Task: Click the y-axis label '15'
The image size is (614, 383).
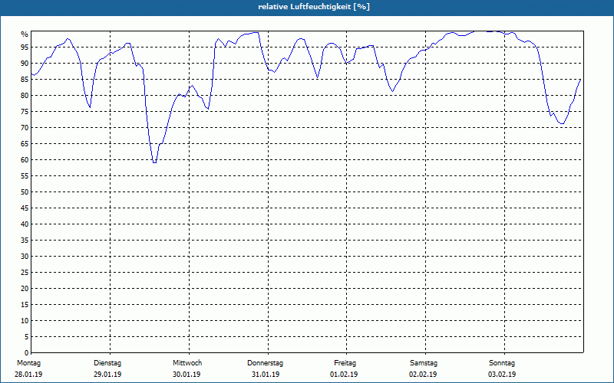Action: click(x=25, y=305)
